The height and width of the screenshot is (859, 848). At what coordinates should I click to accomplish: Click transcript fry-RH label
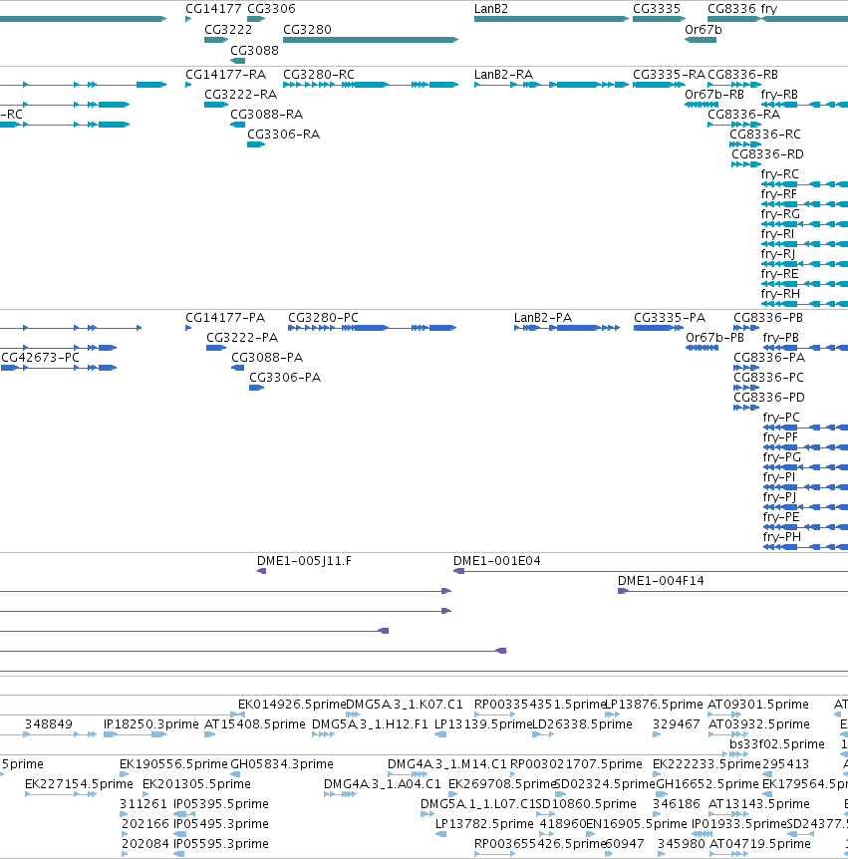pos(780,294)
